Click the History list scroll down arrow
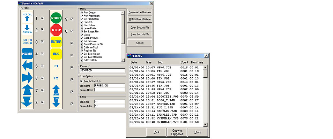This screenshot has height=139, width=333. coord(205,125)
